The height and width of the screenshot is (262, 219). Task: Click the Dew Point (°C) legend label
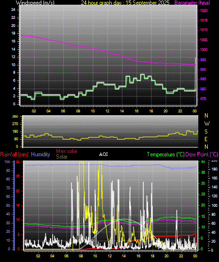click(x=202, y=154)
